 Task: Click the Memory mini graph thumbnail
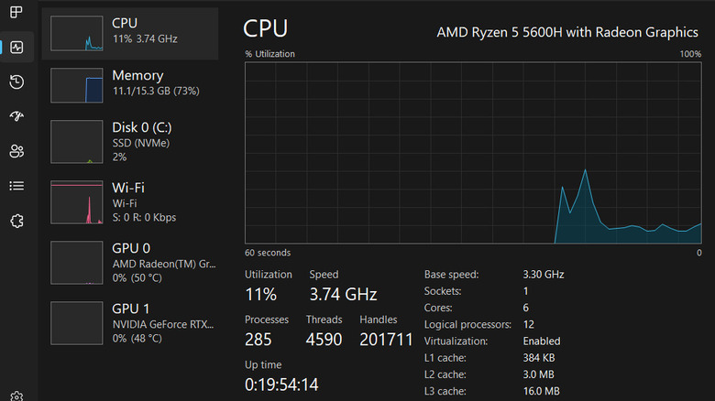coord(77,84)
